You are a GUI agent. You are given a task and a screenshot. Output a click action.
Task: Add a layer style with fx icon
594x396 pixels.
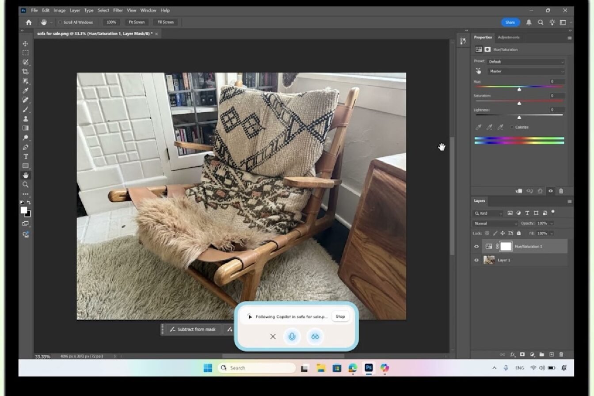[x=513, y=354]
